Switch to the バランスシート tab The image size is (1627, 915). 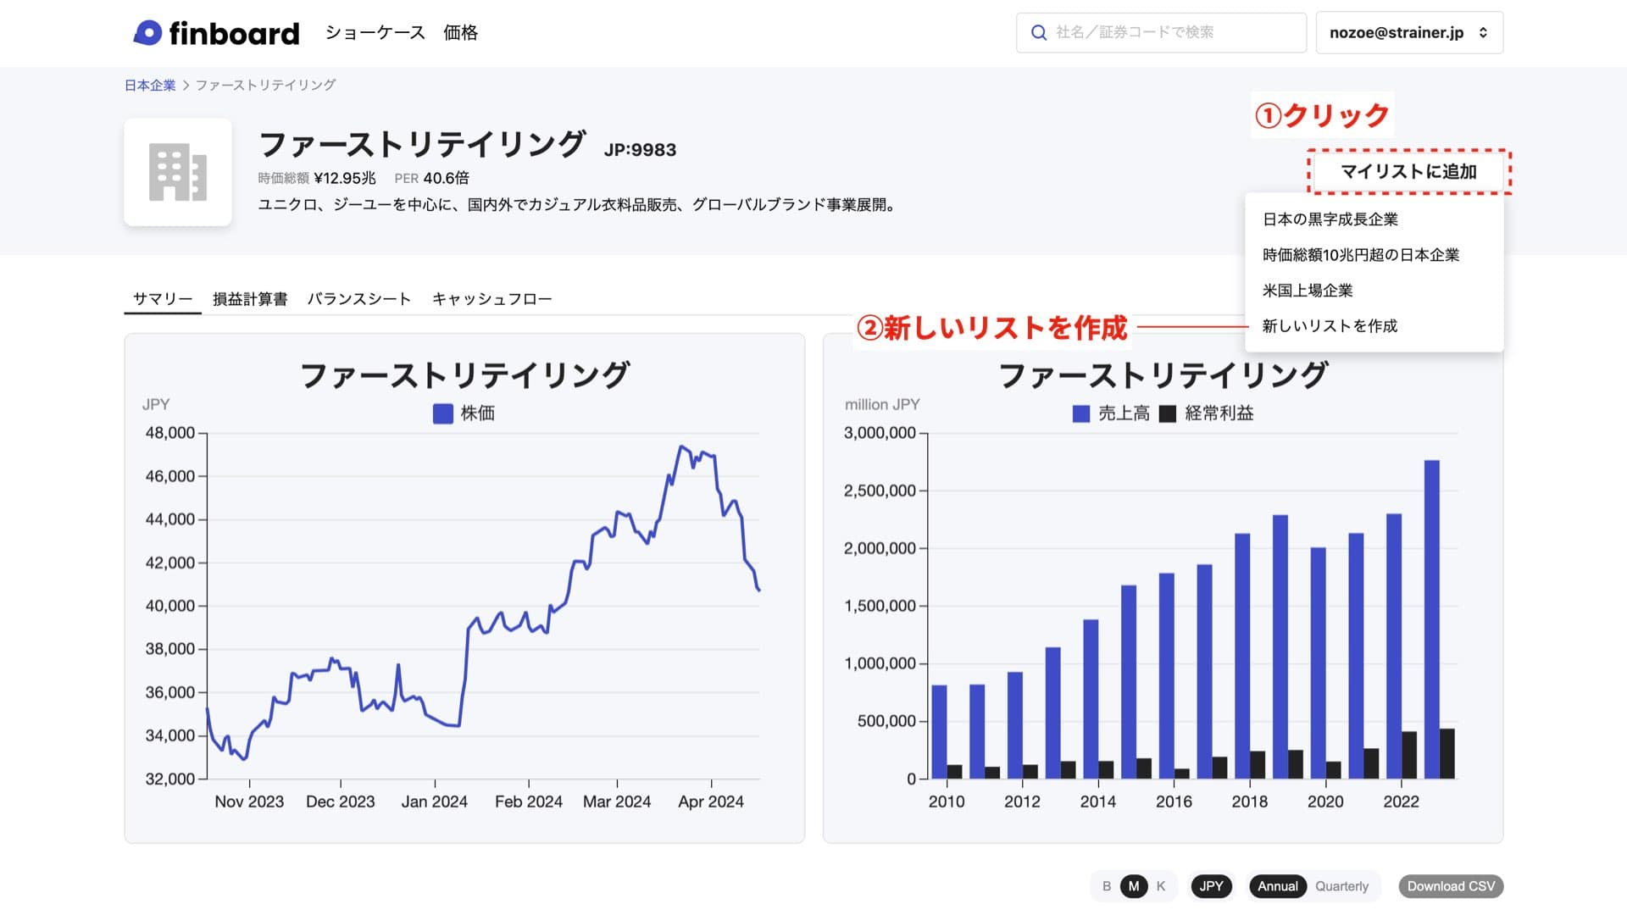(359, 299)
